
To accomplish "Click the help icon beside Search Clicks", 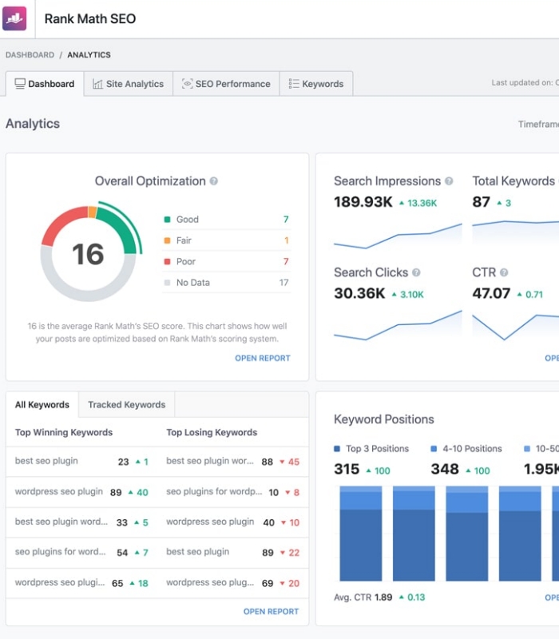I will [416, 272].
